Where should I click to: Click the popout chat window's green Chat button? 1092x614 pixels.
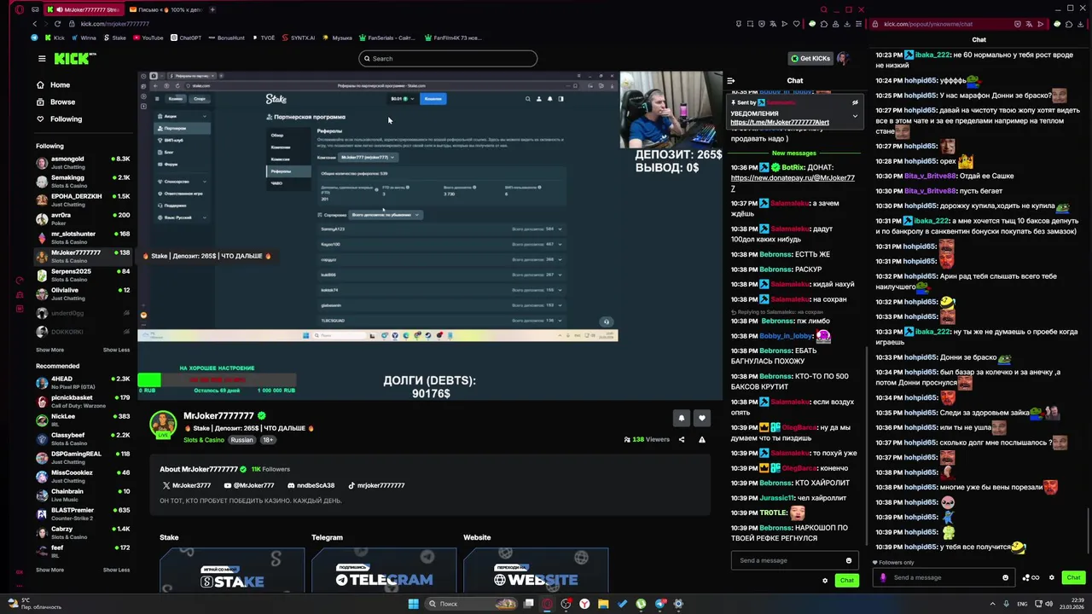(x=1073, y=577)
